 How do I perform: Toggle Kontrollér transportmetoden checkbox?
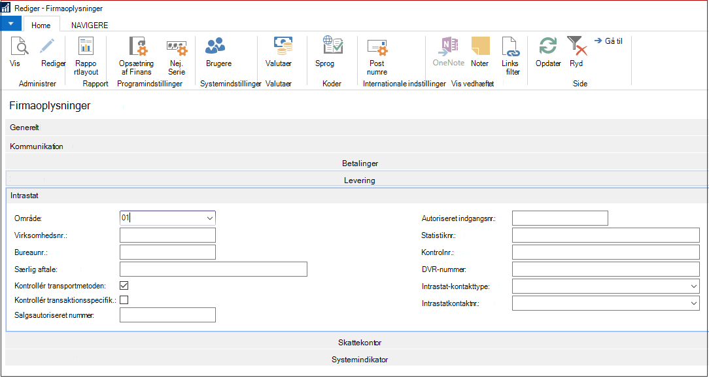(x=124, y=286)
